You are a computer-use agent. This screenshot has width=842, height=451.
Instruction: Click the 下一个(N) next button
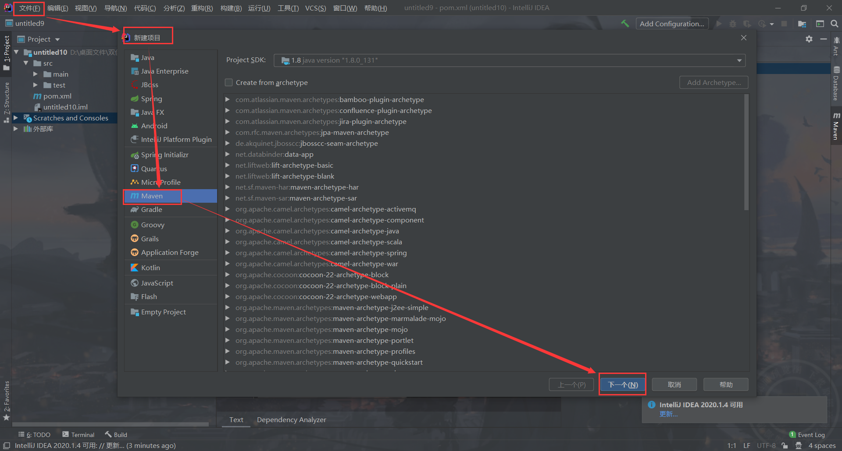click(x=623, y=384)
